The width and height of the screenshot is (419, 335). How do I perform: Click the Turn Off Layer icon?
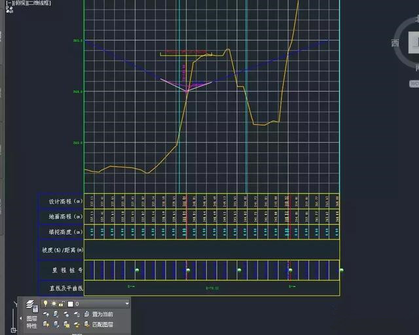[x=46, y=314]
